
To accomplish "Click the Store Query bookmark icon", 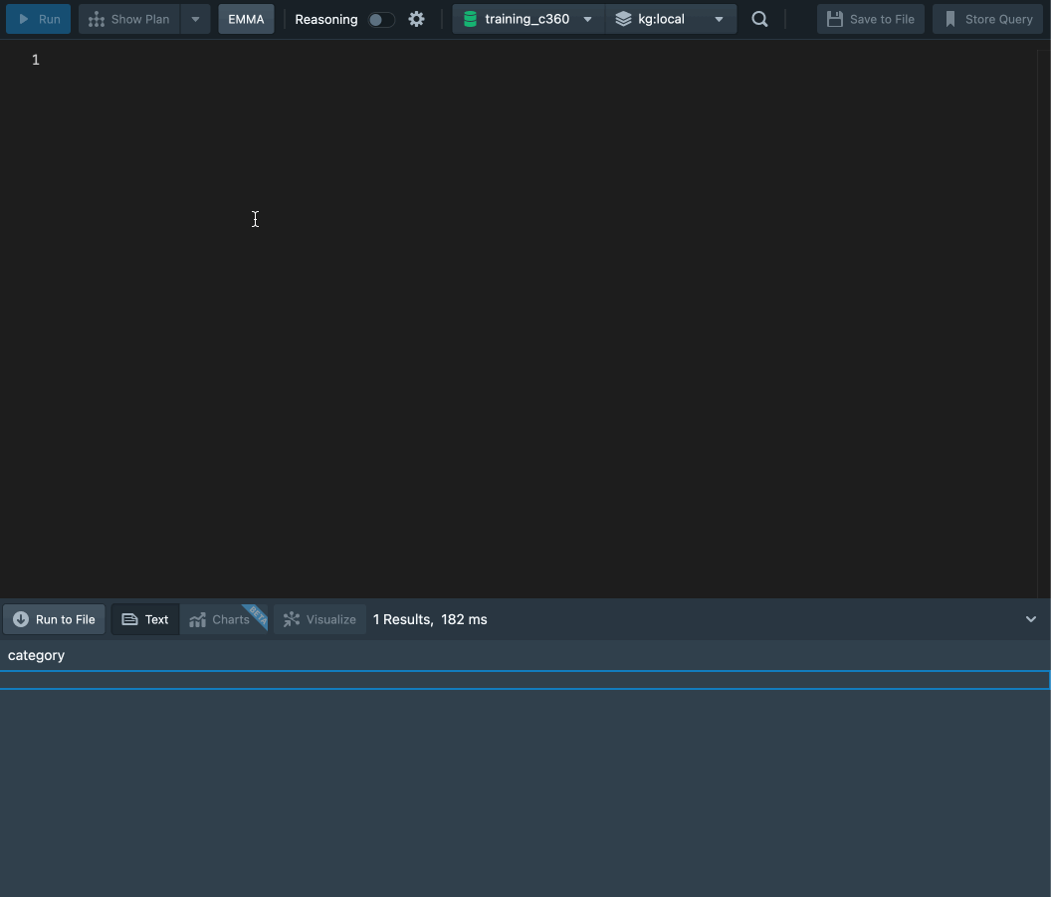I will [949, 19].
